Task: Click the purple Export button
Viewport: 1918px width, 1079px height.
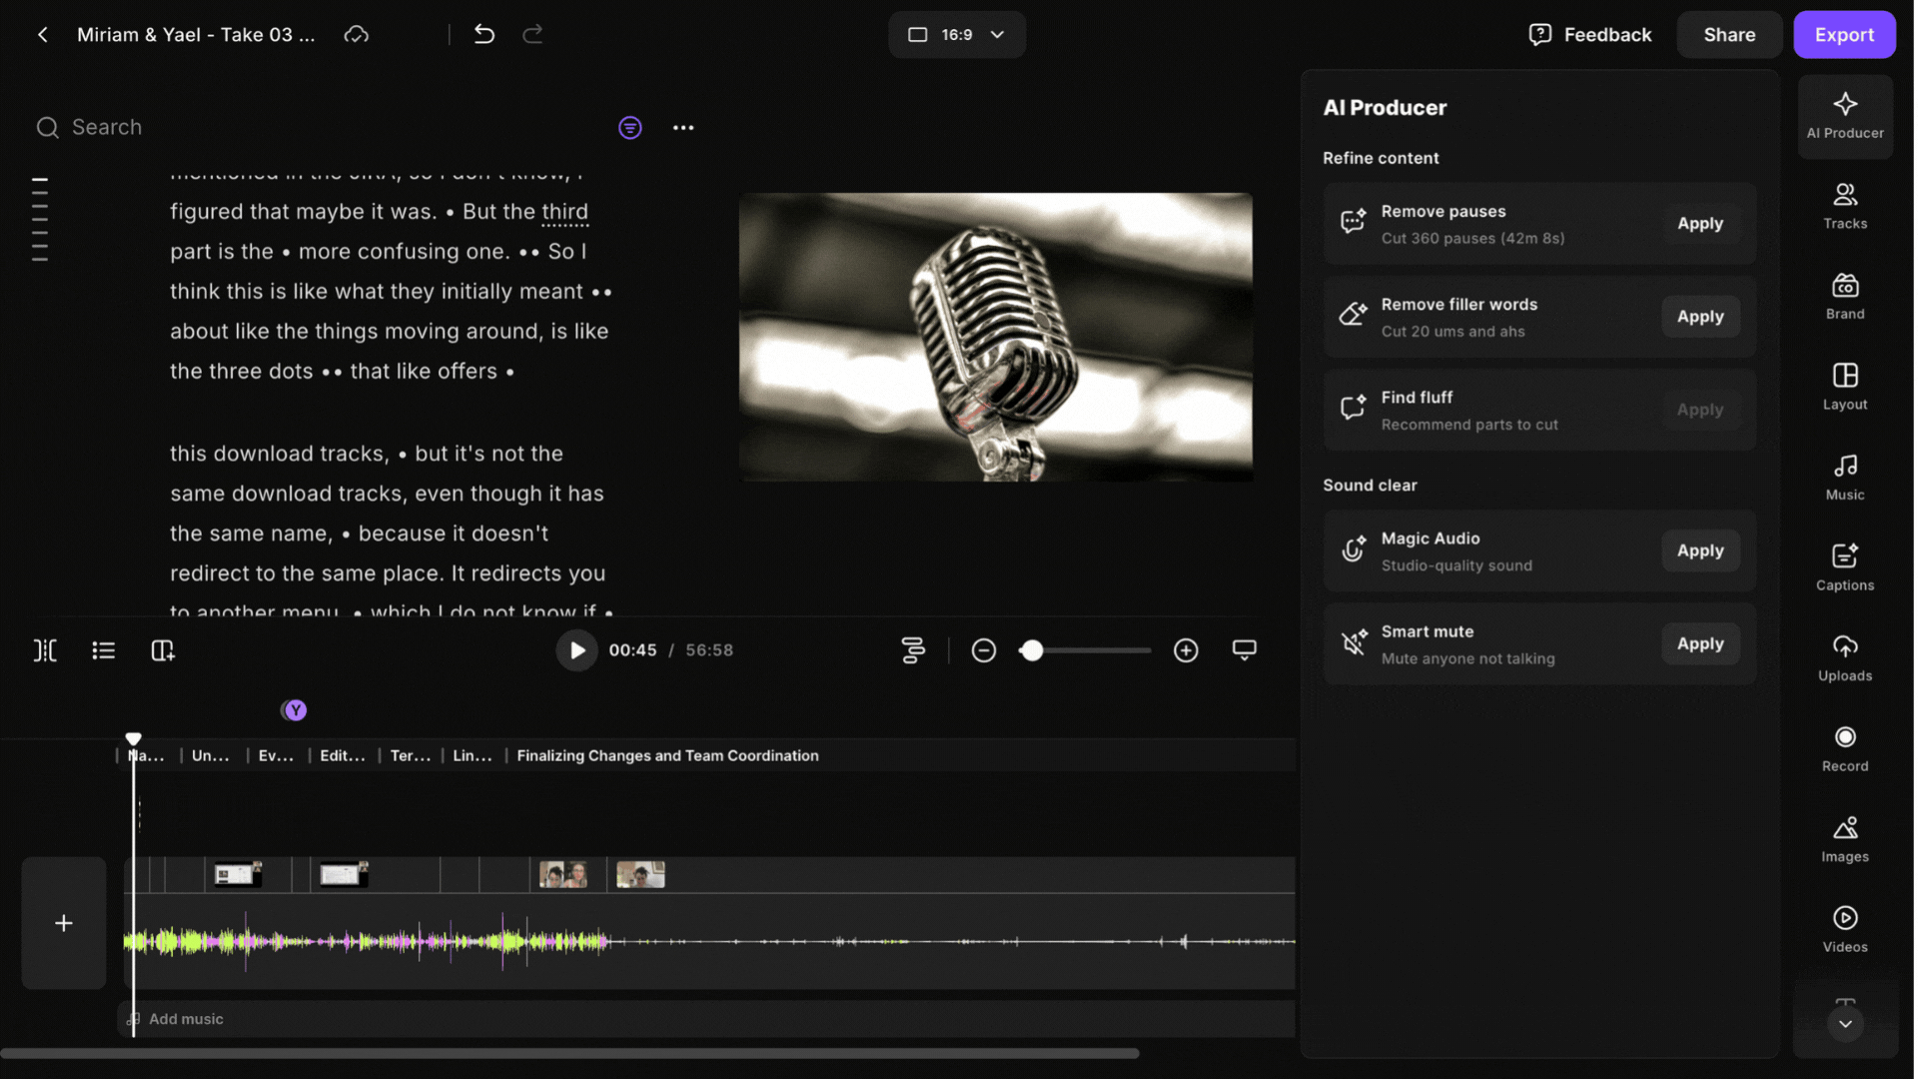Action: (1844, 35)
